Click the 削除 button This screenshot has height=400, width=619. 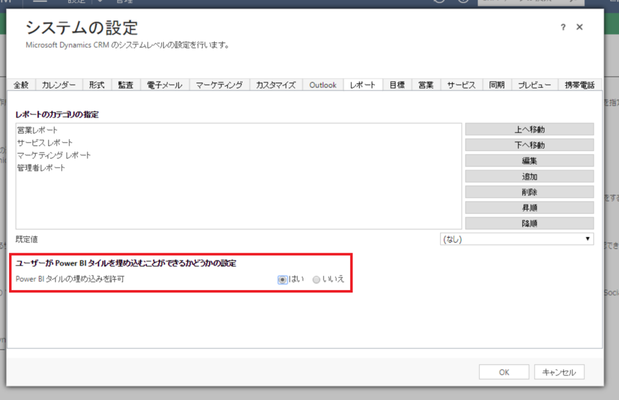pyautogui.click(x=530, y=192)
